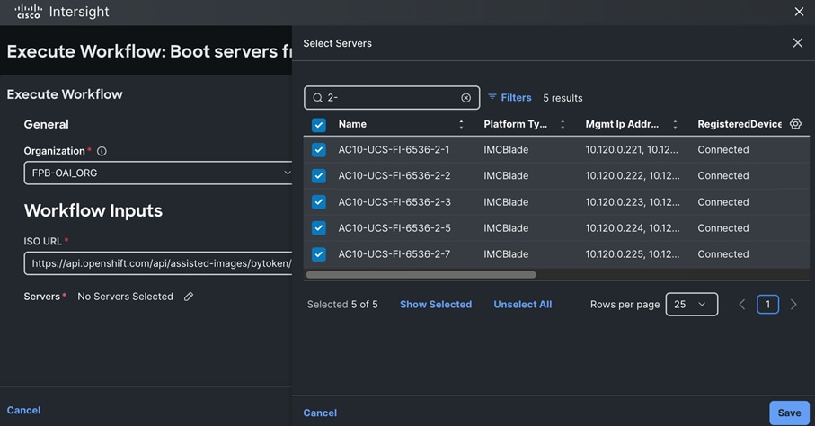Screen dimensions: 815x426
Task: Click the horizontal table scrollbar
Action: (x=421, y=275)
